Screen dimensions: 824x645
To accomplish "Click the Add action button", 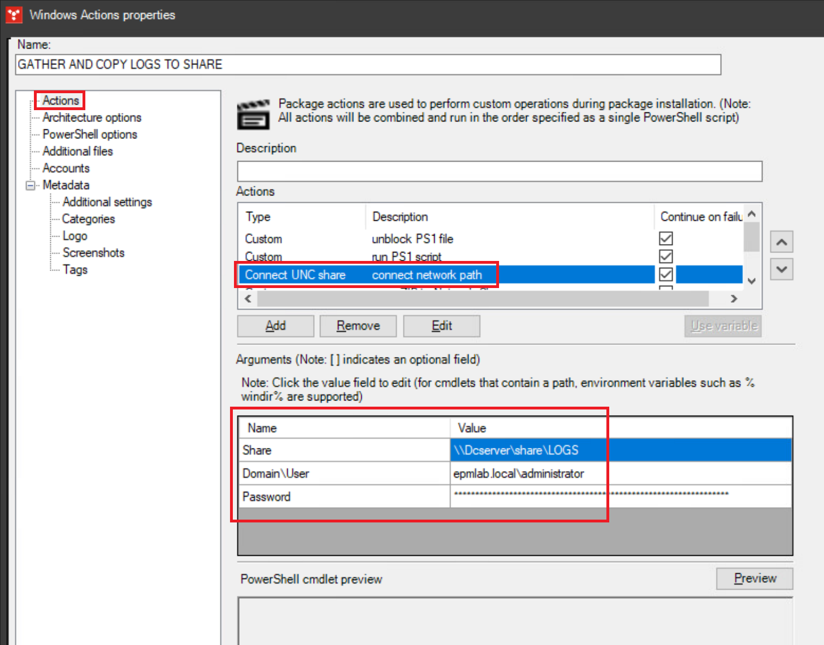I will [x=275, y=326].
